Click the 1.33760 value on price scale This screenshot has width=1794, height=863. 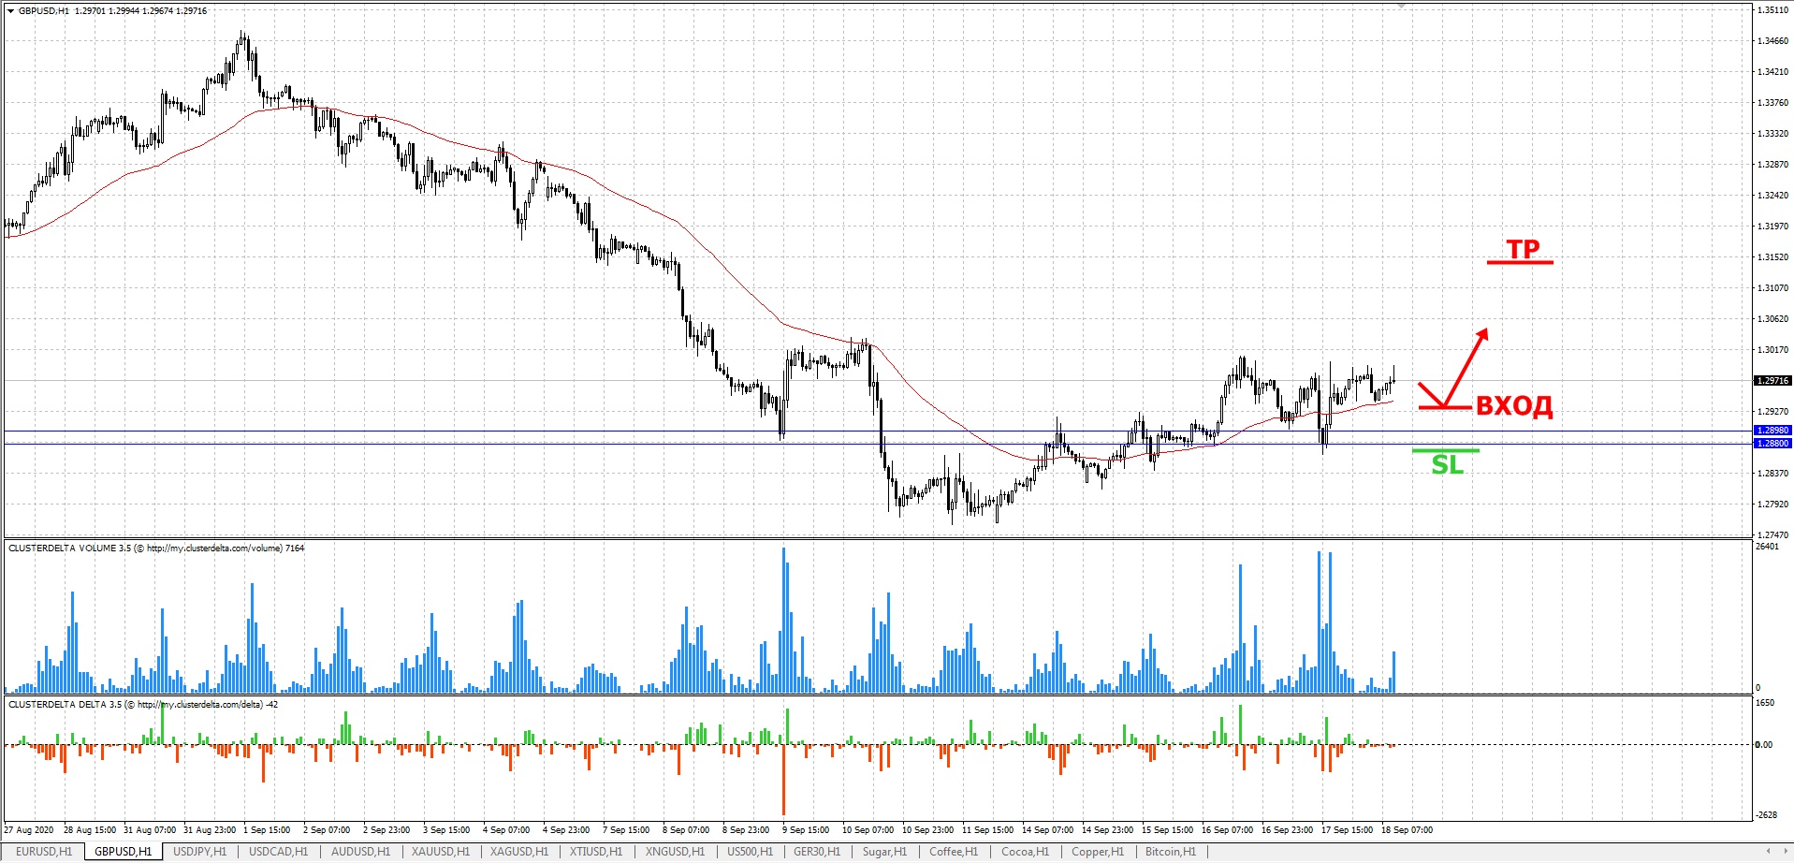click(1772, 103)
